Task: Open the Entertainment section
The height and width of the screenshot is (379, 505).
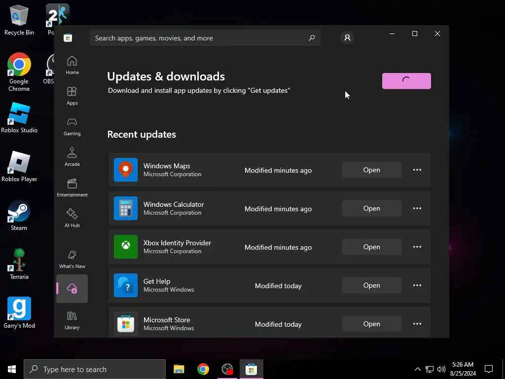Action: [72, 188]
